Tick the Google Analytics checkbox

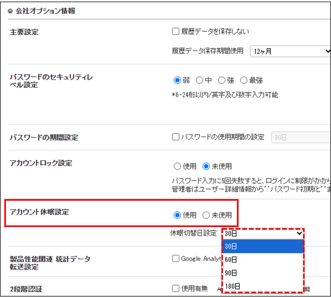tap(176, 259)
